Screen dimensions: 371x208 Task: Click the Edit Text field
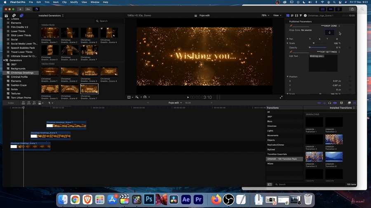pyautogui.click(x=323, y=63)
